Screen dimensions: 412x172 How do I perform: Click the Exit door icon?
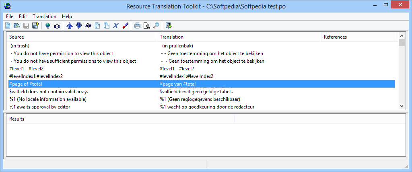169,26
